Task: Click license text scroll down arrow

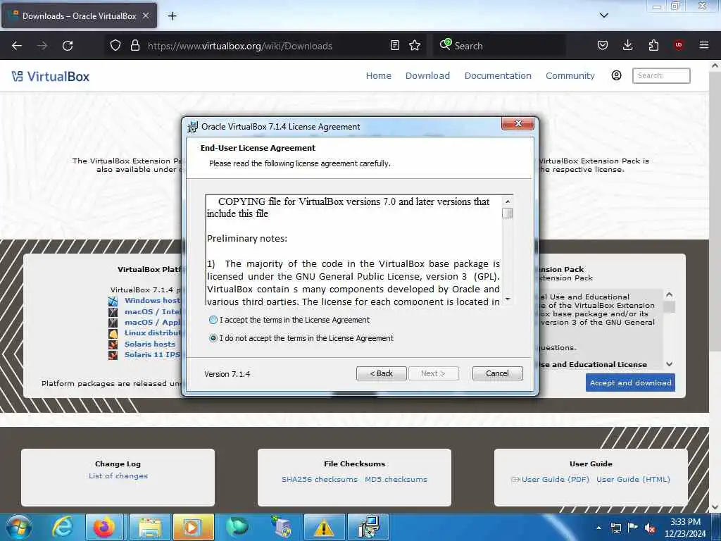Action: point(508,299)
